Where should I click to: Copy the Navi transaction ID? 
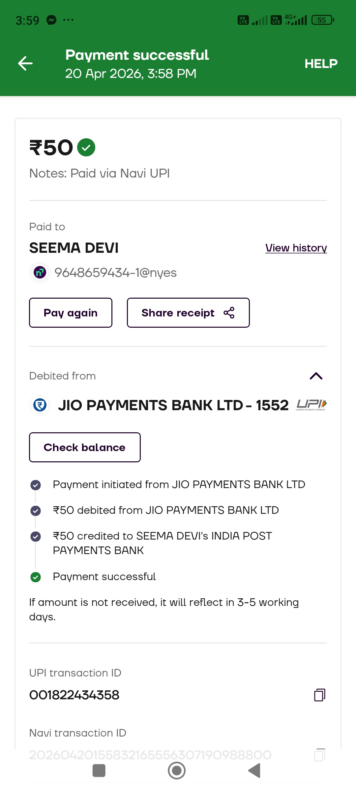pos(319,754)
